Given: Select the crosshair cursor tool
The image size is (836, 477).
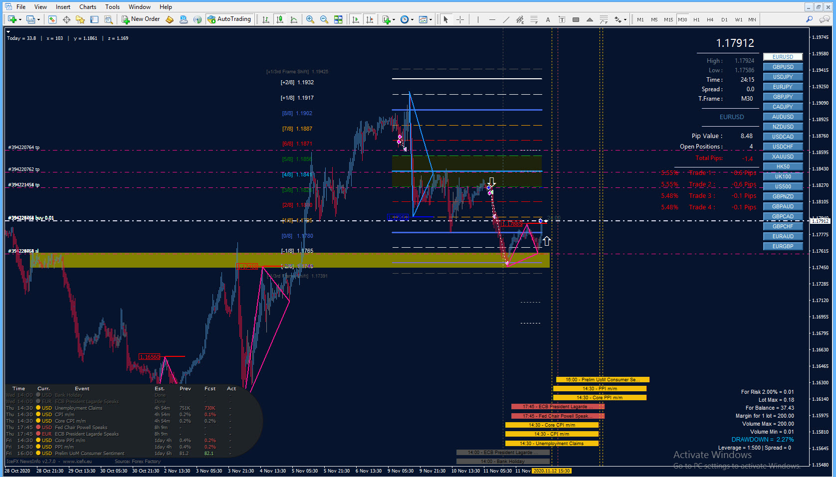Looking at the screenshot, I should tap(460, 19).
